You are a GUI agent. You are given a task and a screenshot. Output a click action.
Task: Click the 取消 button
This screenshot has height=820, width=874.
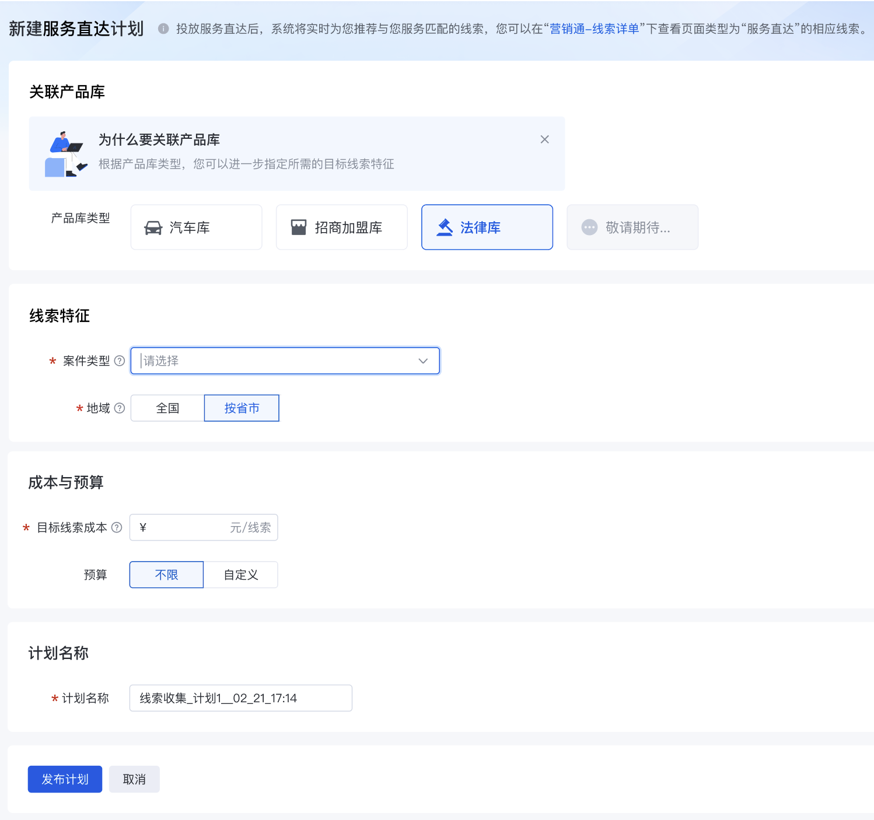[x=134, y=779]
